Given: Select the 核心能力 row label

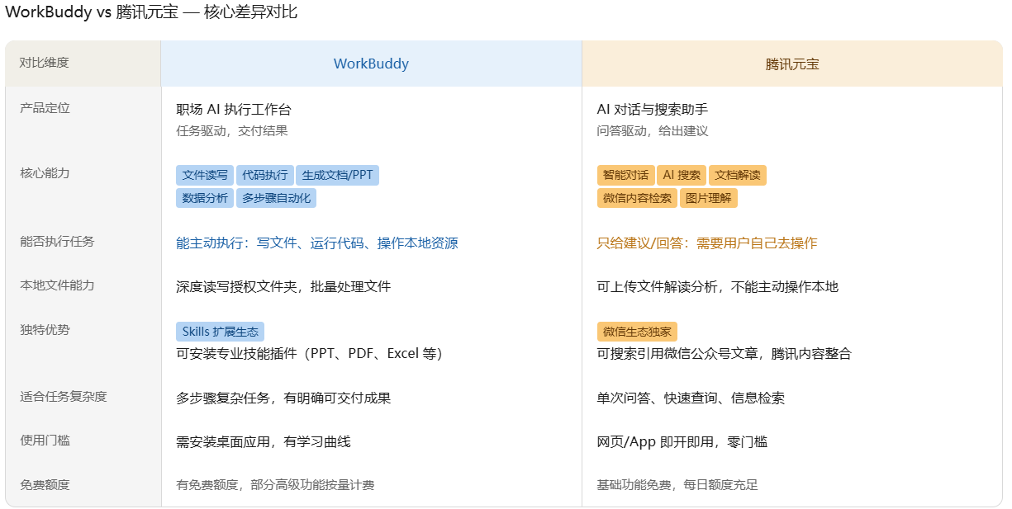Looking at the screenshot, I should tap(45, 173).
